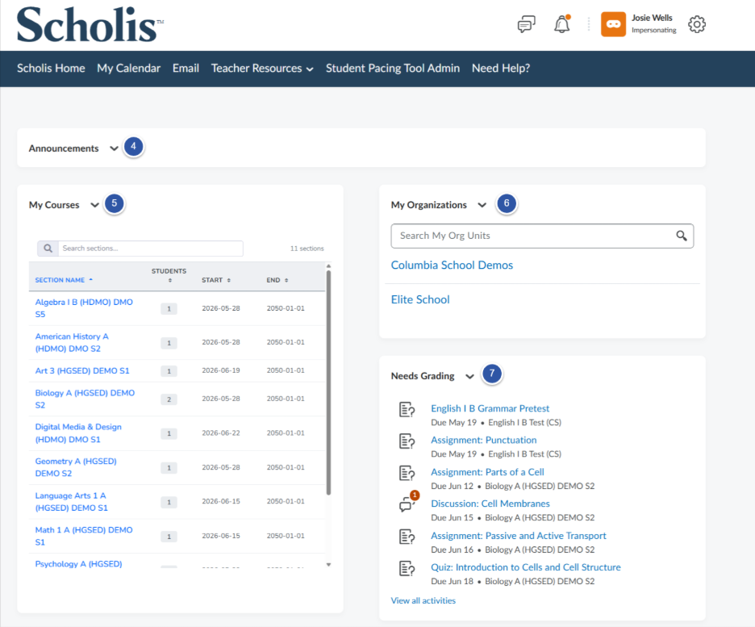Click assignment icon next to Assignment: Punctuation
Viewport: 755px width, 627px height.
[x=407, y=441]
